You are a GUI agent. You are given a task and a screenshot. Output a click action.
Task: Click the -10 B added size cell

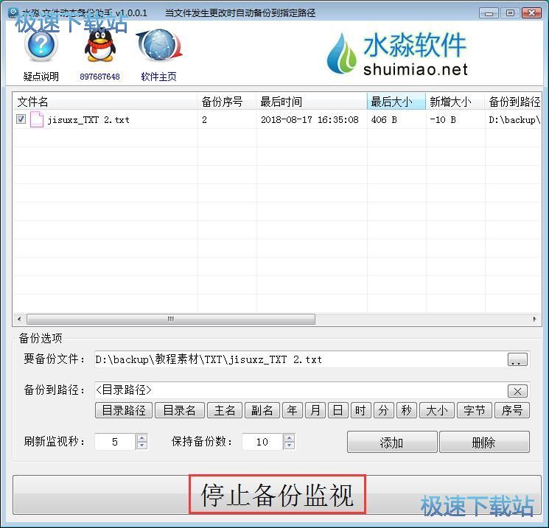pyautogui.click(x=443, y=120)
